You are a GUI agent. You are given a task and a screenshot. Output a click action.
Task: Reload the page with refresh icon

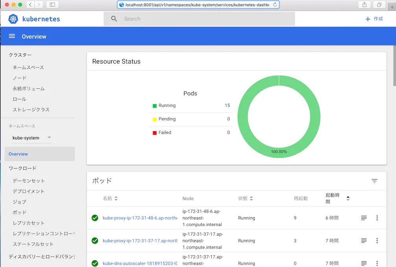click(275, 5)
